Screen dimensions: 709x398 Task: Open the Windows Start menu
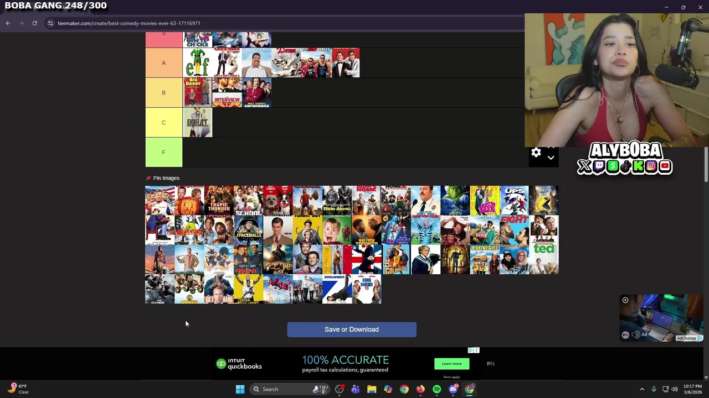click(240, 389)
